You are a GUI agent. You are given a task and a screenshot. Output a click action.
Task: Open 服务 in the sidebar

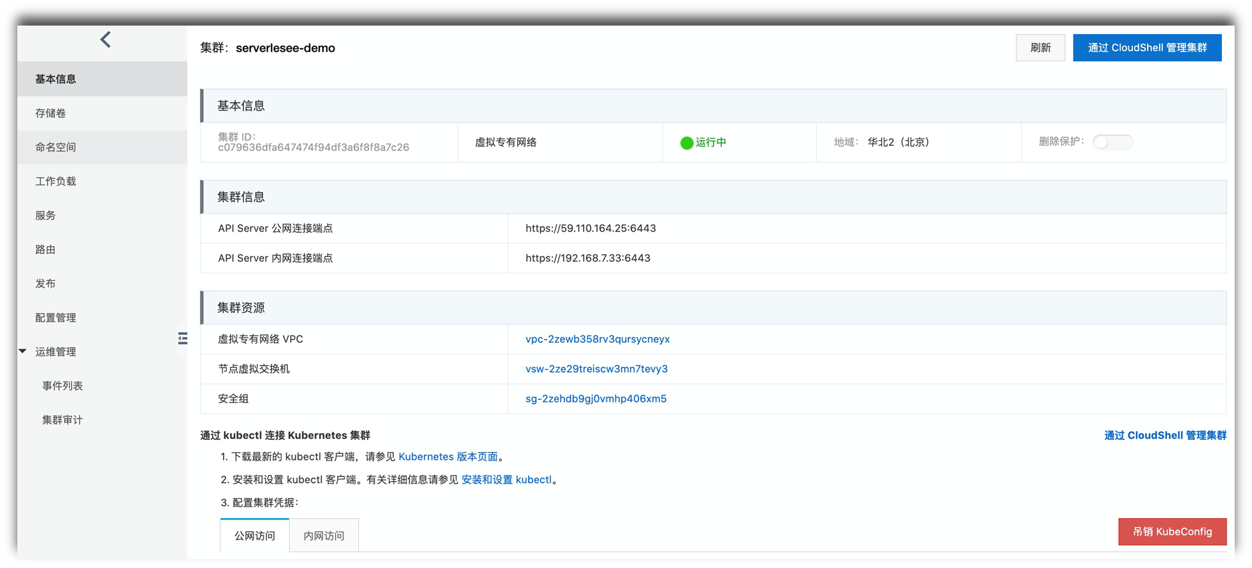tap(103, 216)
